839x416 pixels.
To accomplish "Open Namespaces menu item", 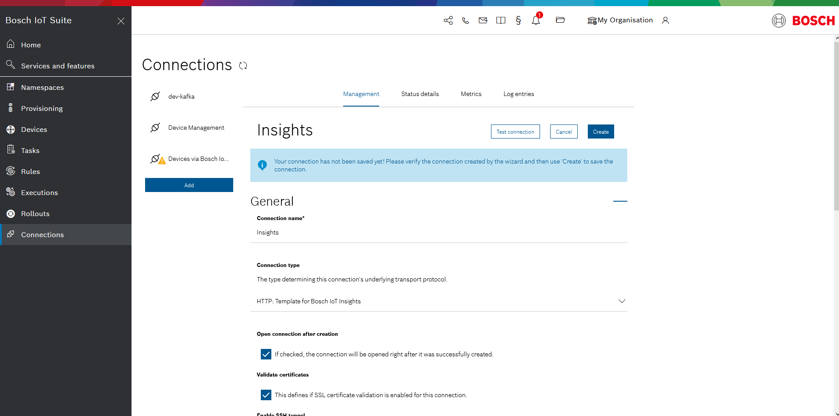I will coord(66,87).
